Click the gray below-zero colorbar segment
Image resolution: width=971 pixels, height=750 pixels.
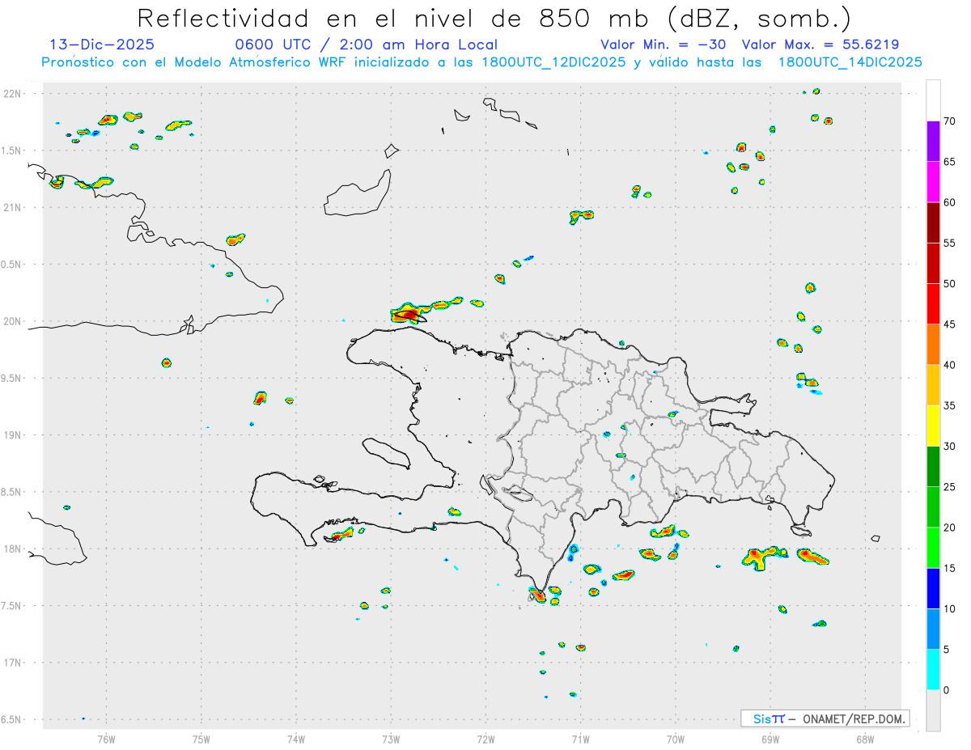[x=933, y=710]
